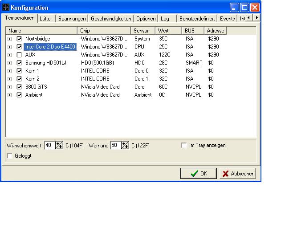Select the Kern 2 row name

point(33,79)
